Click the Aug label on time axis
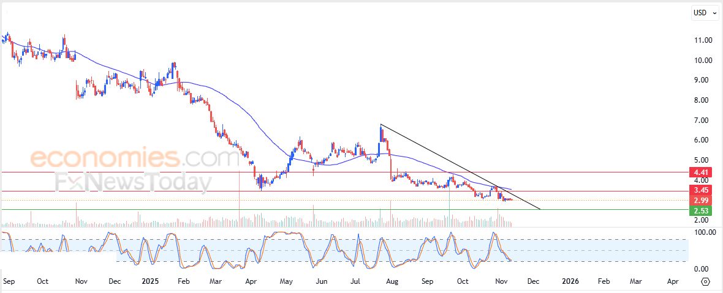 (393, 281)
